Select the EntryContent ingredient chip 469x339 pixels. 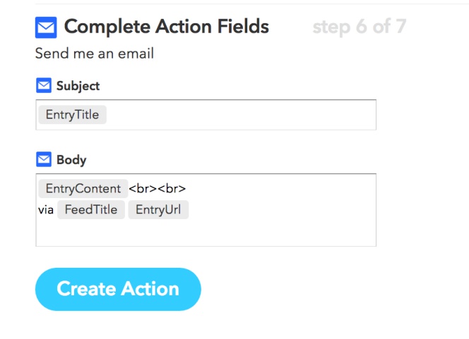(83, 189)
